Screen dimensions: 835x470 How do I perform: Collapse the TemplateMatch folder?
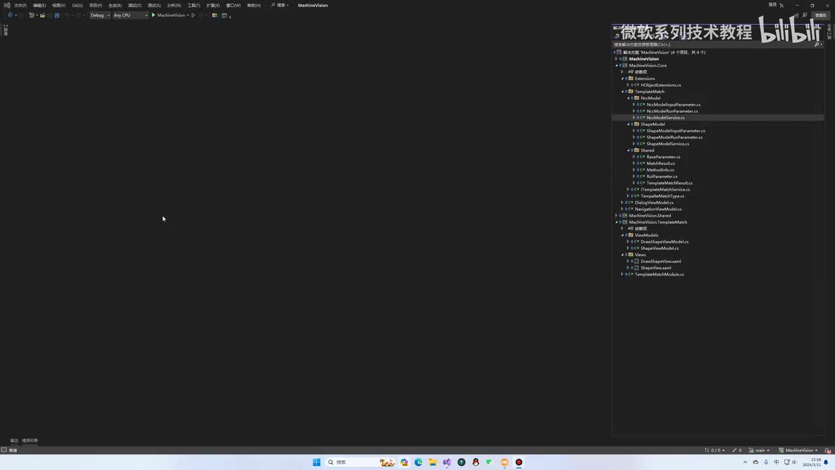(622, 91)
